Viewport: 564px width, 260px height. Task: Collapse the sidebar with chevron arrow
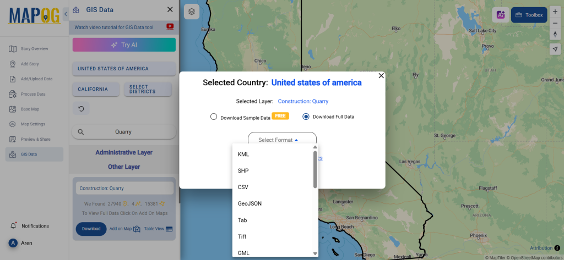tap(66, 13)
